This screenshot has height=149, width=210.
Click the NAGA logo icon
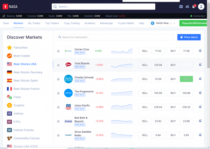pos(5,7)
